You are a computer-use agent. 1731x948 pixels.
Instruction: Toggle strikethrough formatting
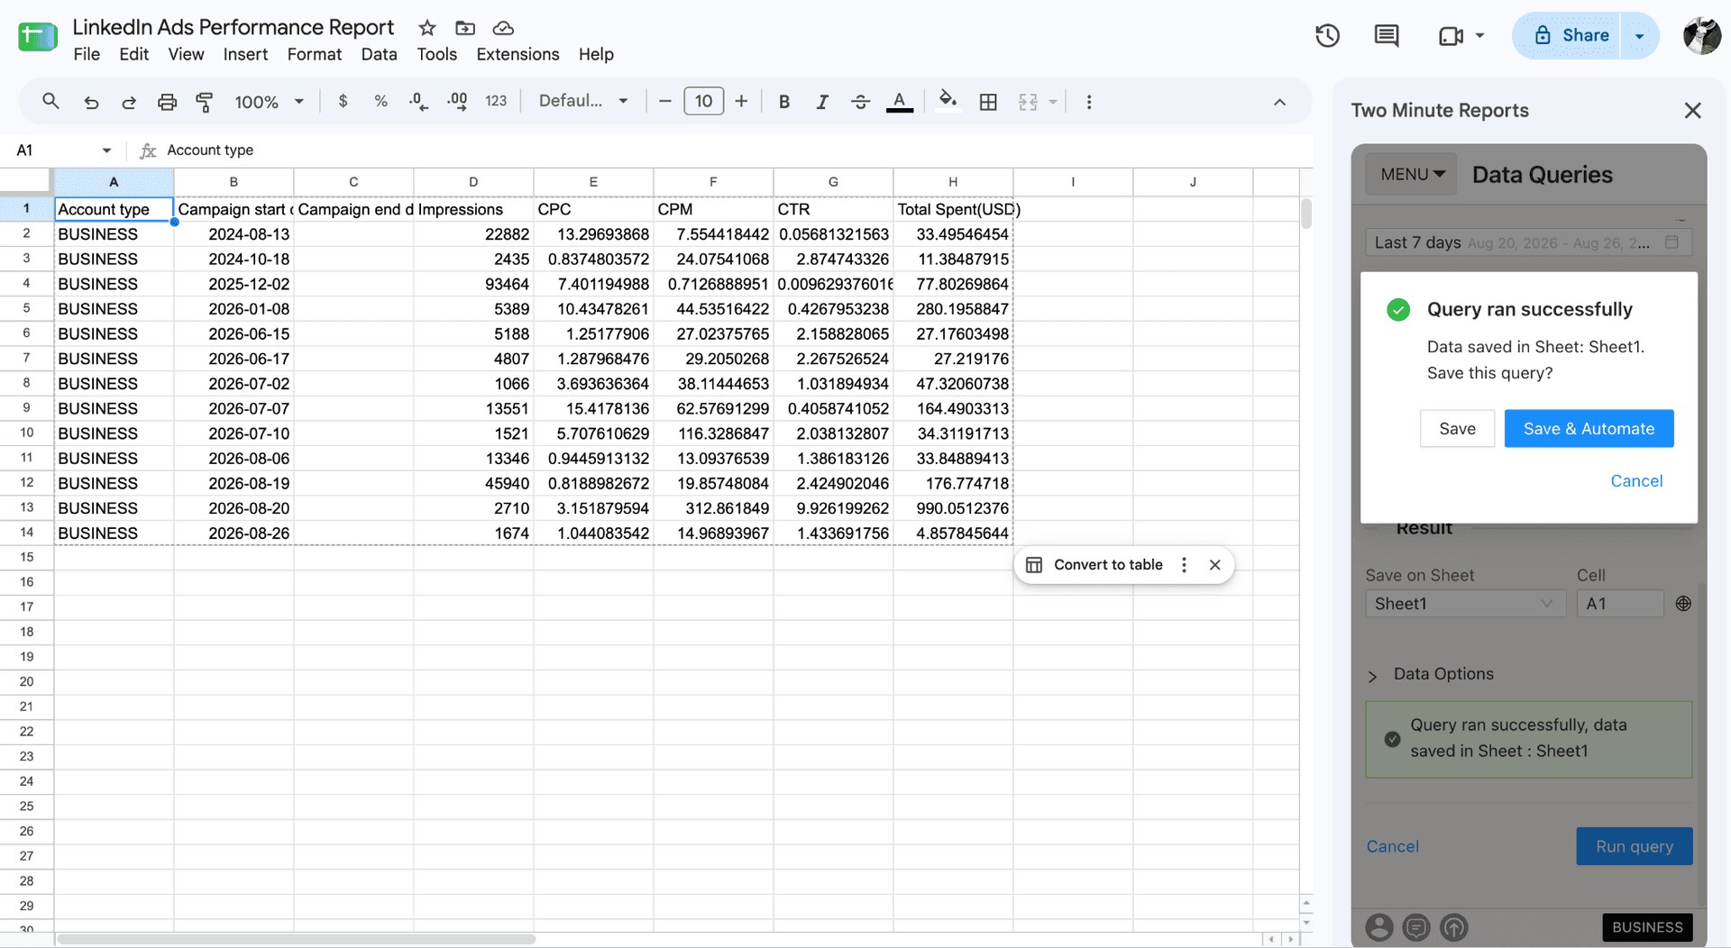coord(860,102)
